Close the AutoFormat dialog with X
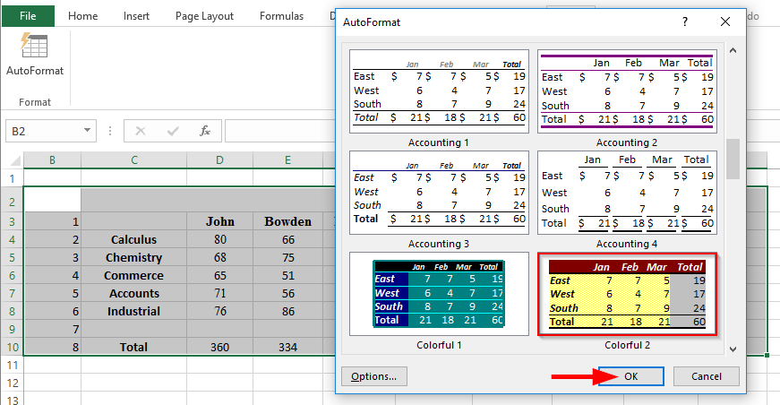This screenshot has width=780, height=405. pos(725,22)
